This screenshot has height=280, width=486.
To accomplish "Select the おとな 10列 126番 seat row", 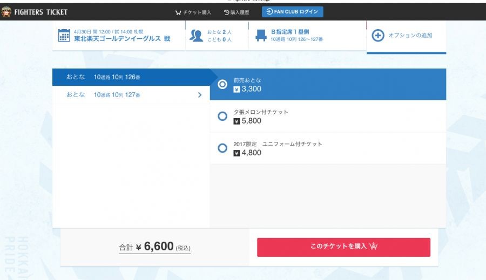I will click(131, 77).
